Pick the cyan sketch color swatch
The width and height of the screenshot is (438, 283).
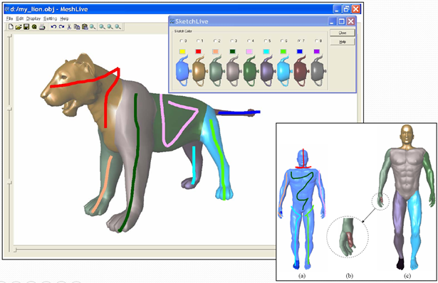tap(266, 51)
